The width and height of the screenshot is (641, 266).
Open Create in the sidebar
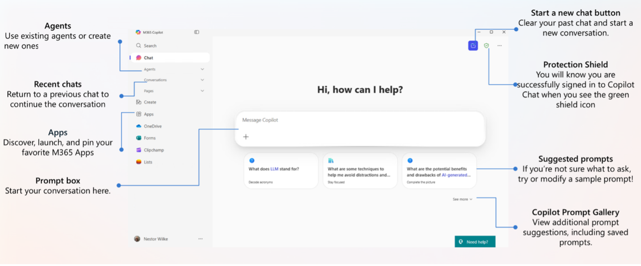point(150,102)
